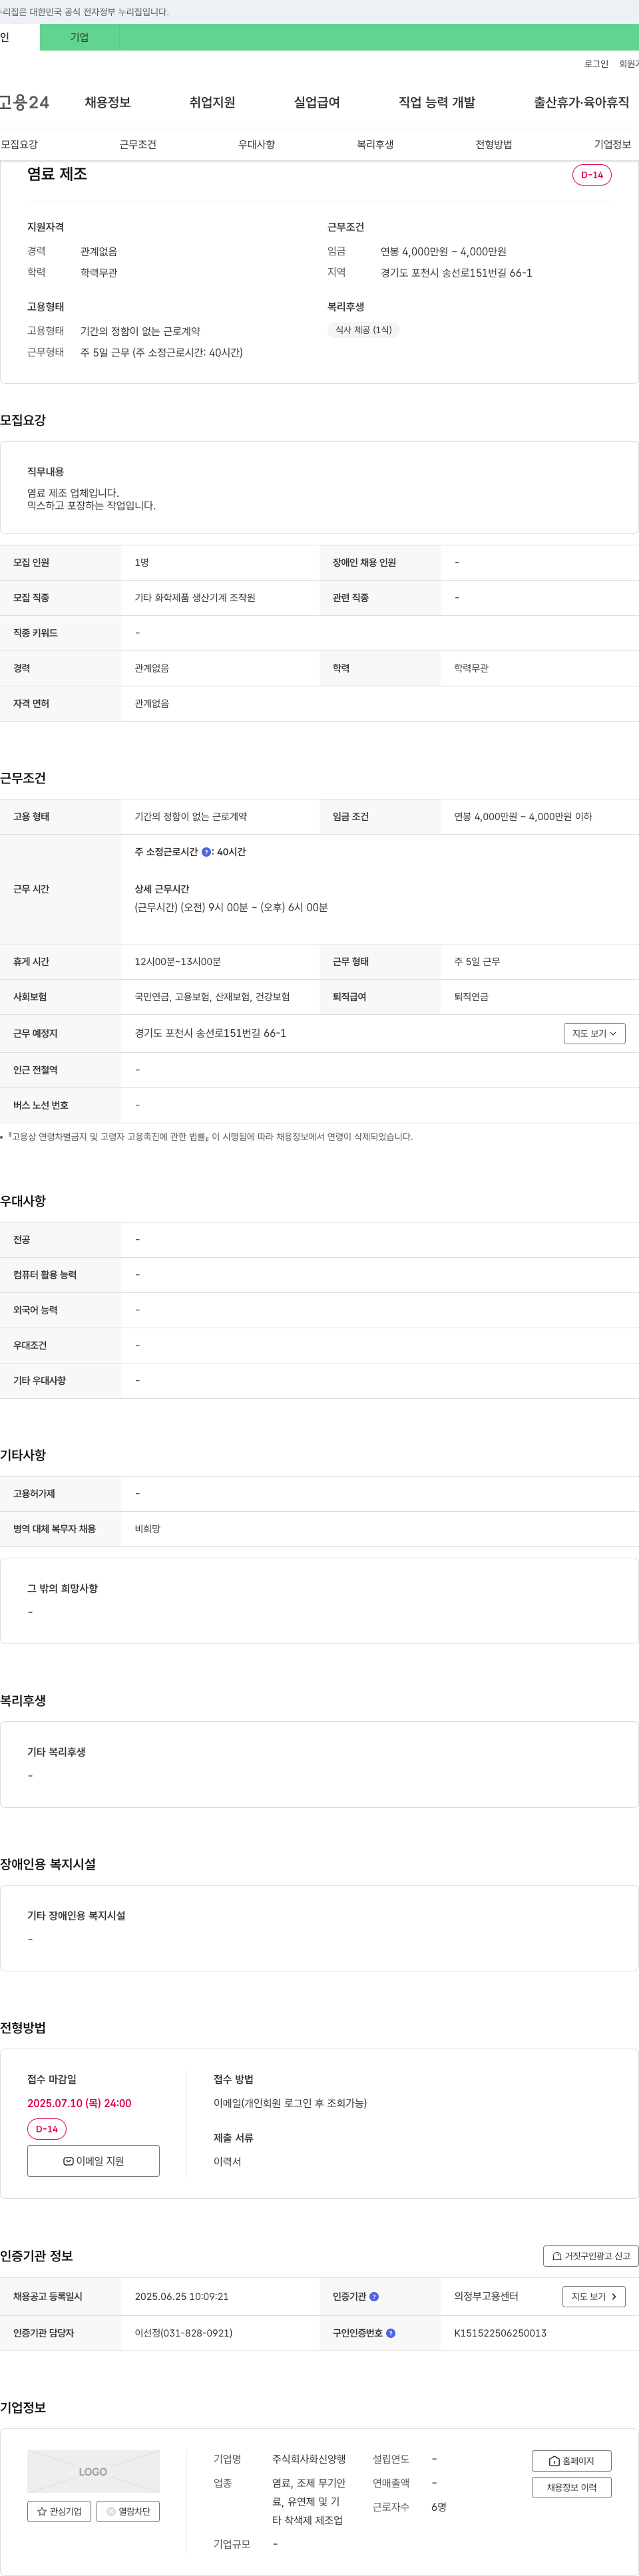
Task: Click the employee count 6명
Action: pos(439,2507)
